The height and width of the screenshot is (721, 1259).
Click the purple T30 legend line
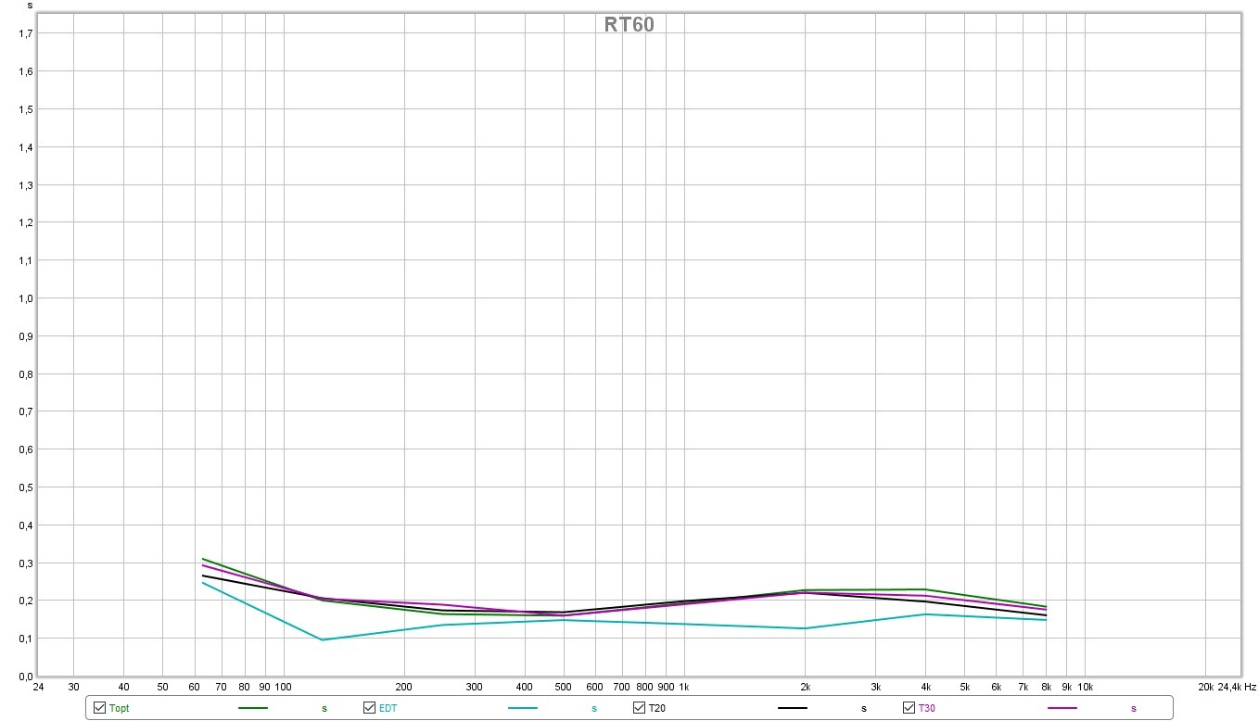(x=1062, y=708)
